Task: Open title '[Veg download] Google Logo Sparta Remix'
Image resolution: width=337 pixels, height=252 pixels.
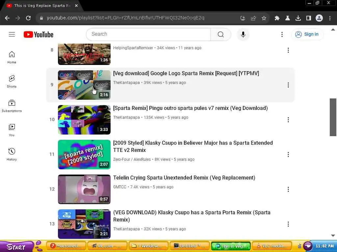Action: (186, 73)
